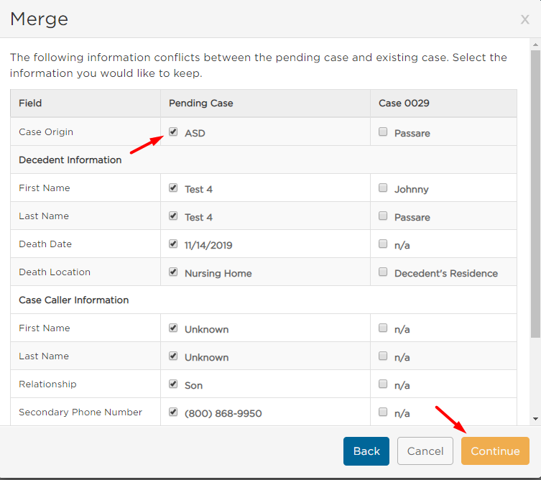Uncheck ASD Case Origin checkbox
541x480 pixels.
pyautogui.click(x=173, y=131)
